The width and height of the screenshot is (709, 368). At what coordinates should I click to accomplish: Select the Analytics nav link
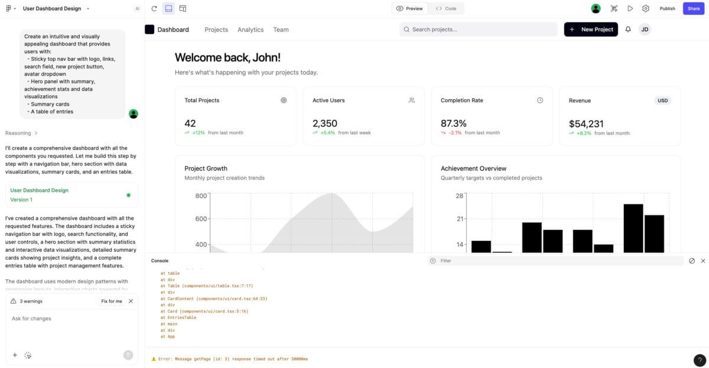coord(251,30)
